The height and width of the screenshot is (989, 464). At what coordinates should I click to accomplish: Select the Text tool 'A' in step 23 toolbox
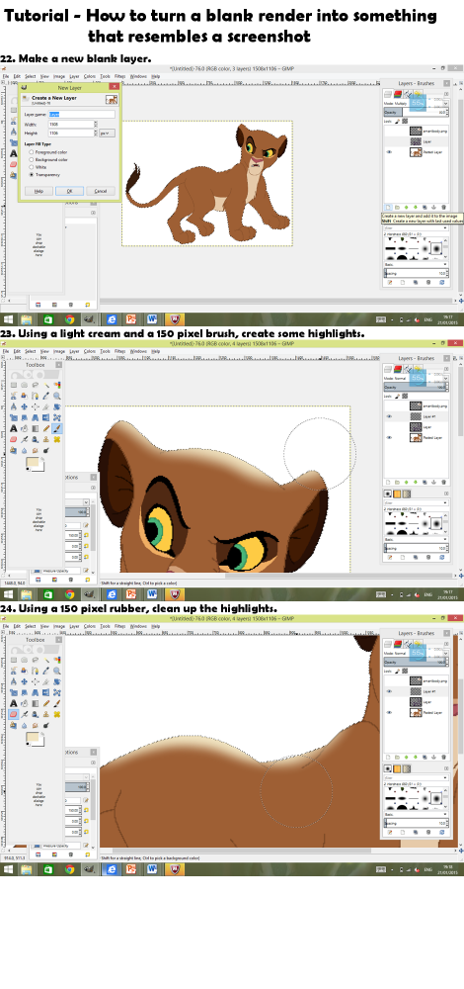tap(14, 428)
